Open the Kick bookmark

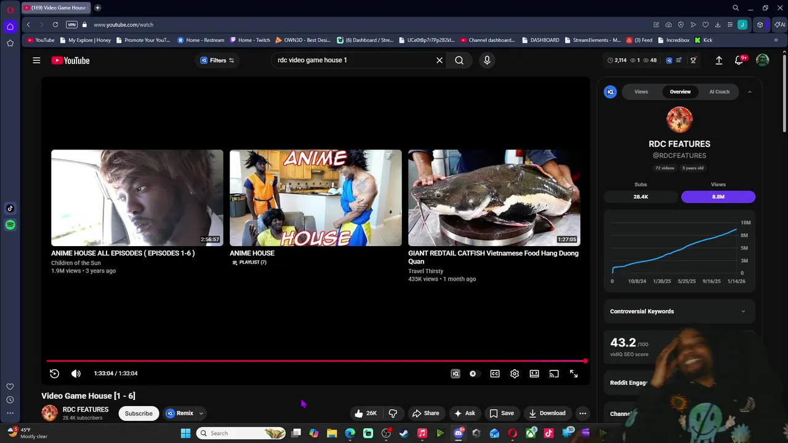coord(704,40)
